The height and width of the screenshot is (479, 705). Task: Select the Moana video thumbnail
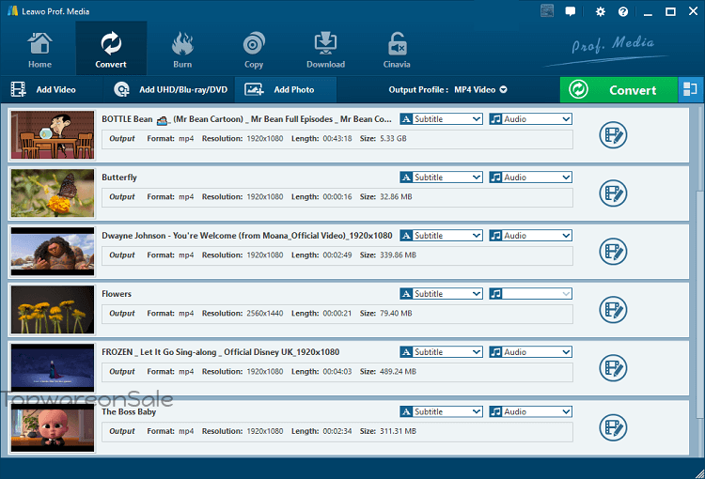click(x=53, y=251)
